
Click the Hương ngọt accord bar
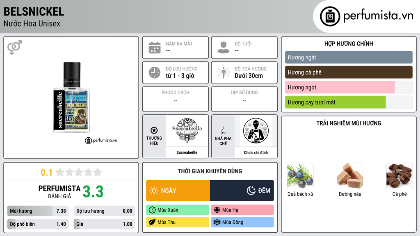pos(349,87)
